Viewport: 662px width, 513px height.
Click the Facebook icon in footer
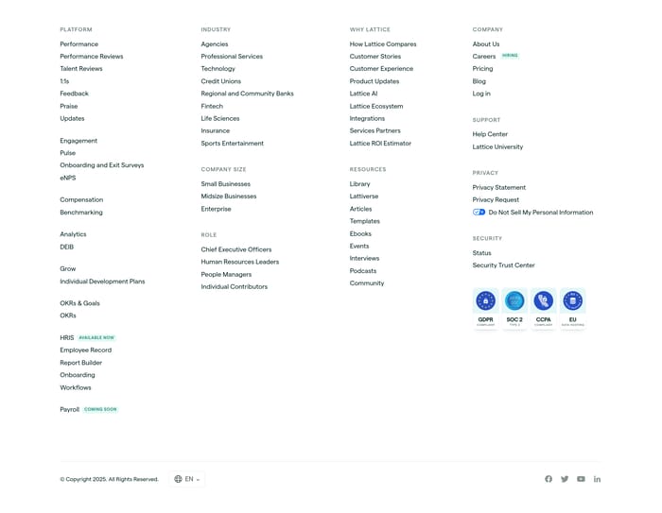pyautogui.click(x=549, y=479)
